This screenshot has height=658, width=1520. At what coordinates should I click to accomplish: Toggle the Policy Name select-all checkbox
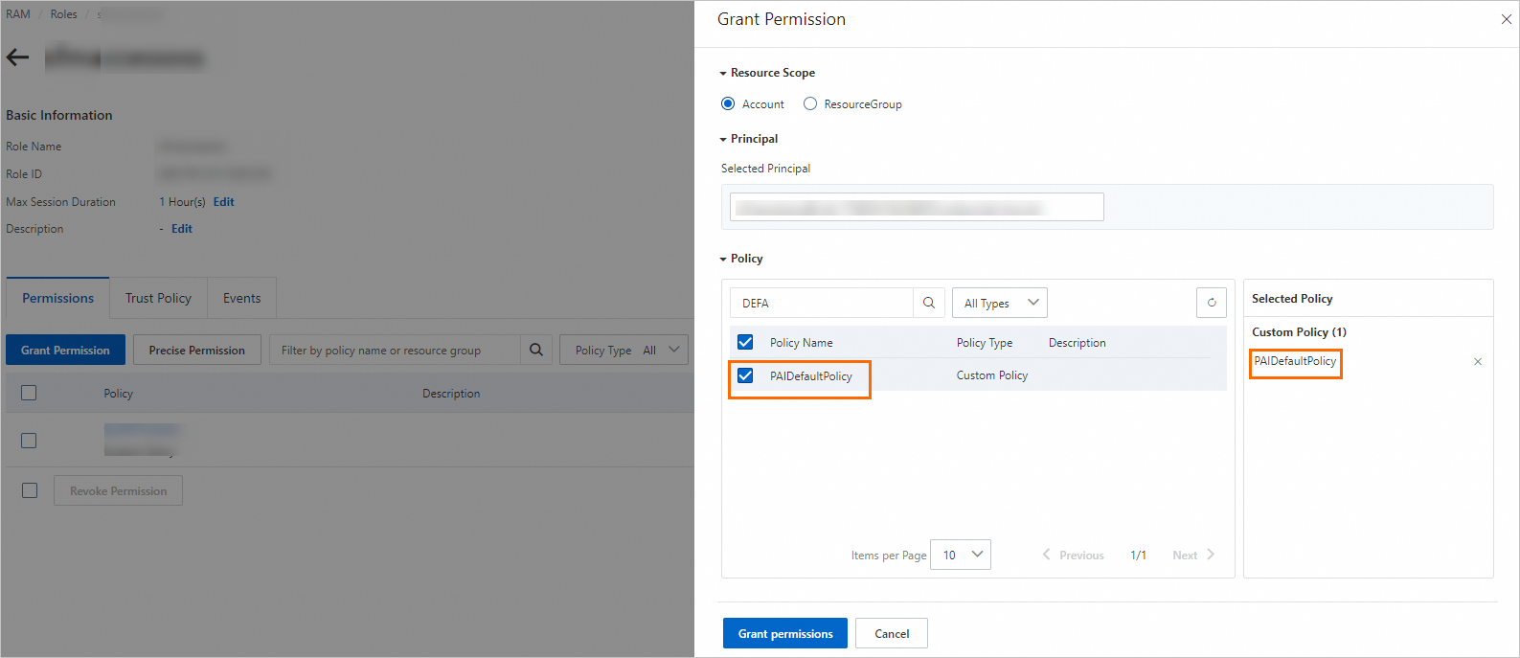745,342
